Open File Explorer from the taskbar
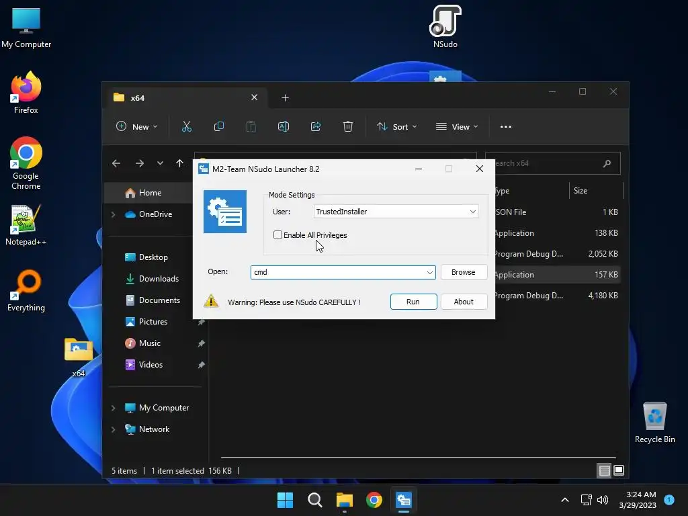Viewport: 688px width, 516px height. click(345, 500)
